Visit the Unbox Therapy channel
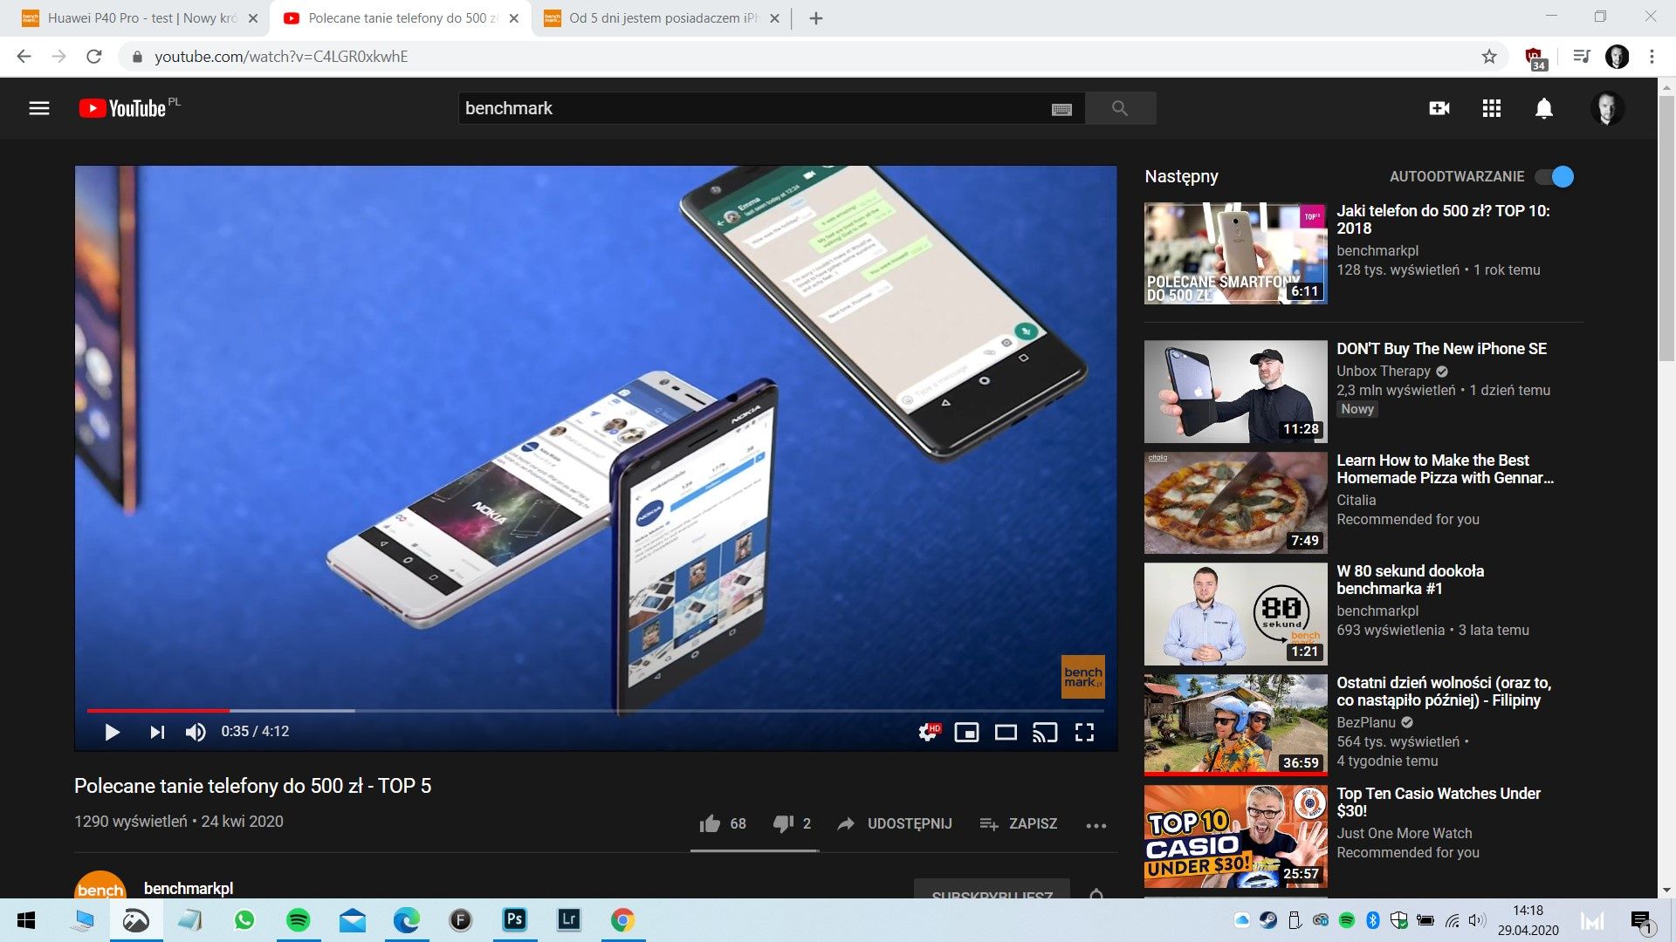 click(1384, 371)
